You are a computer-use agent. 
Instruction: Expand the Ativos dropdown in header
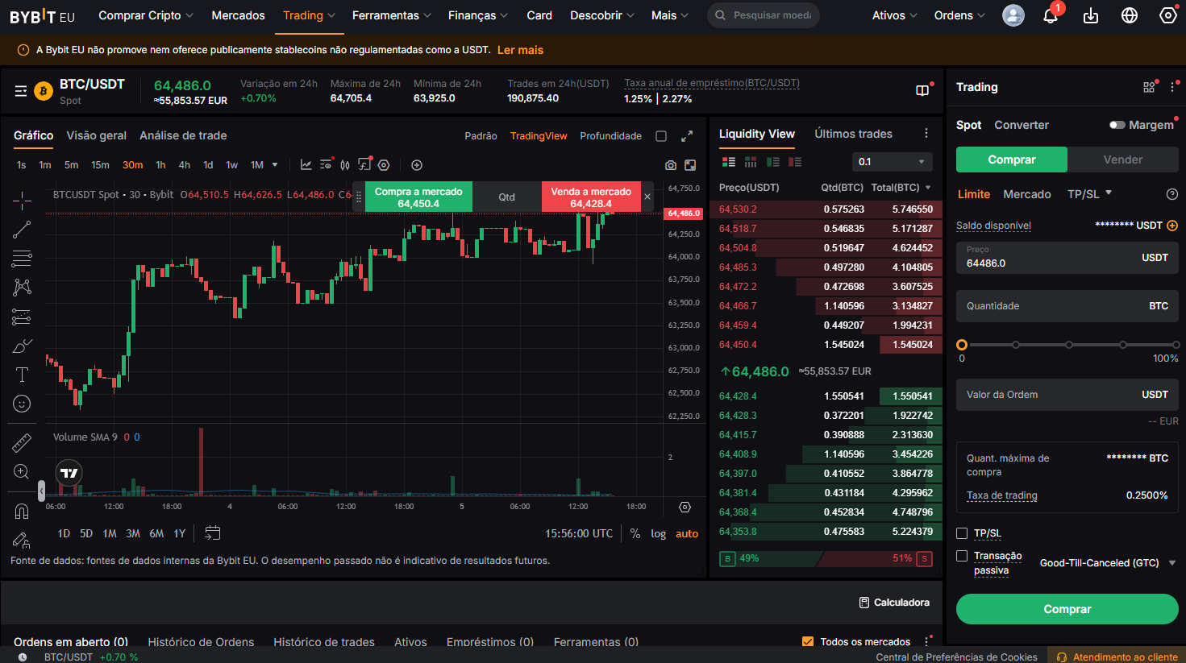(895, 15)
